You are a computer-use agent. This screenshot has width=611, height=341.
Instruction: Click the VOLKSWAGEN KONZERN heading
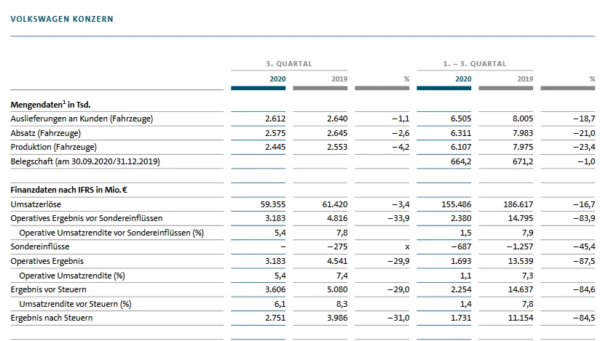(62, 19)
